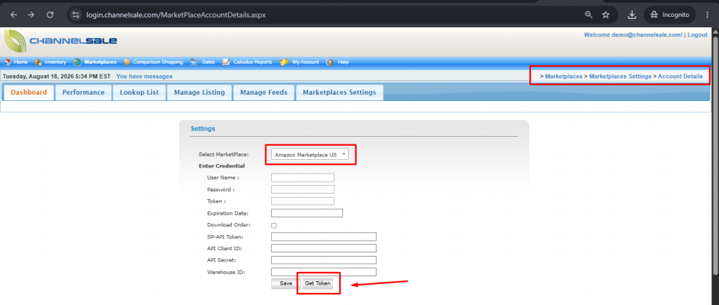
Task: Open browser downloads icon
Action: [x=632, y=15]
